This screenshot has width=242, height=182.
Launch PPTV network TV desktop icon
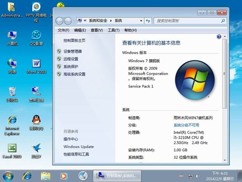click(36, 12)
